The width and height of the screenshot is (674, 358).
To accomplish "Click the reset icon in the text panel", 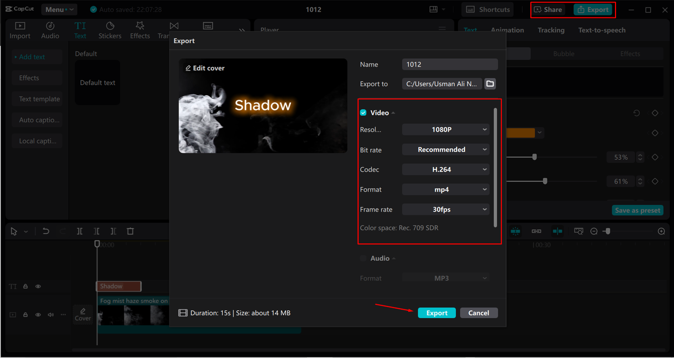I will click(637, 113).
